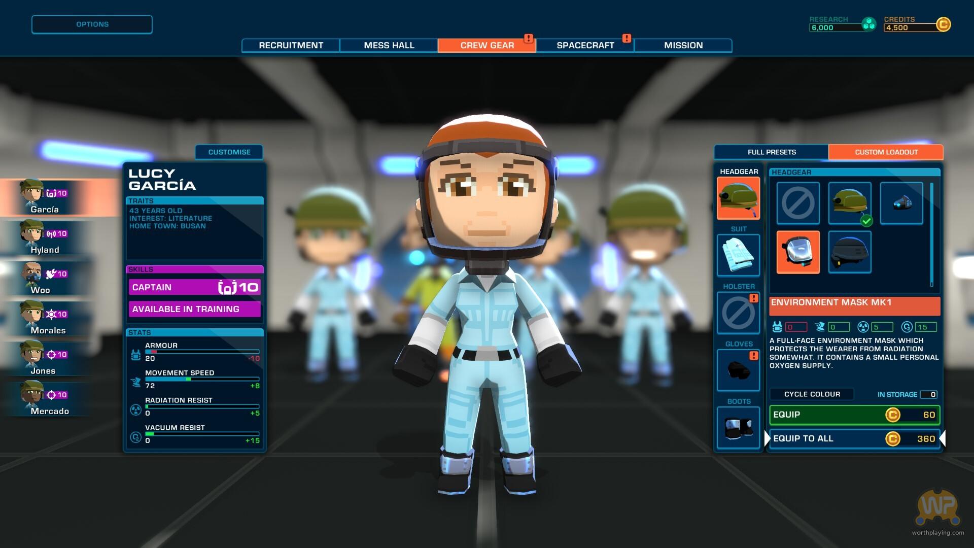Choose the no-headgear empty option

[x=797, y=203]
